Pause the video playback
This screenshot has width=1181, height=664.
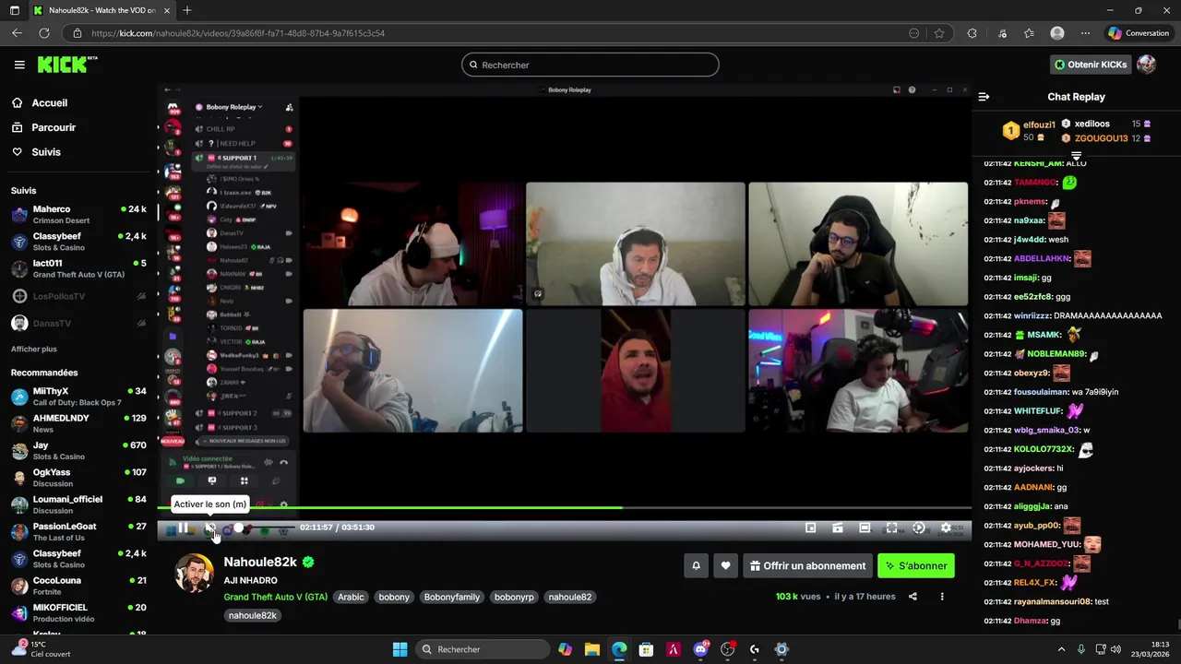point(183,528)
